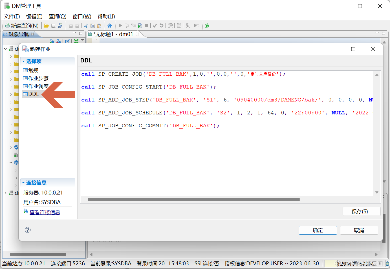Open navigator view menu dropdown arrow
The image size is (390, 269).
(82, 40)
